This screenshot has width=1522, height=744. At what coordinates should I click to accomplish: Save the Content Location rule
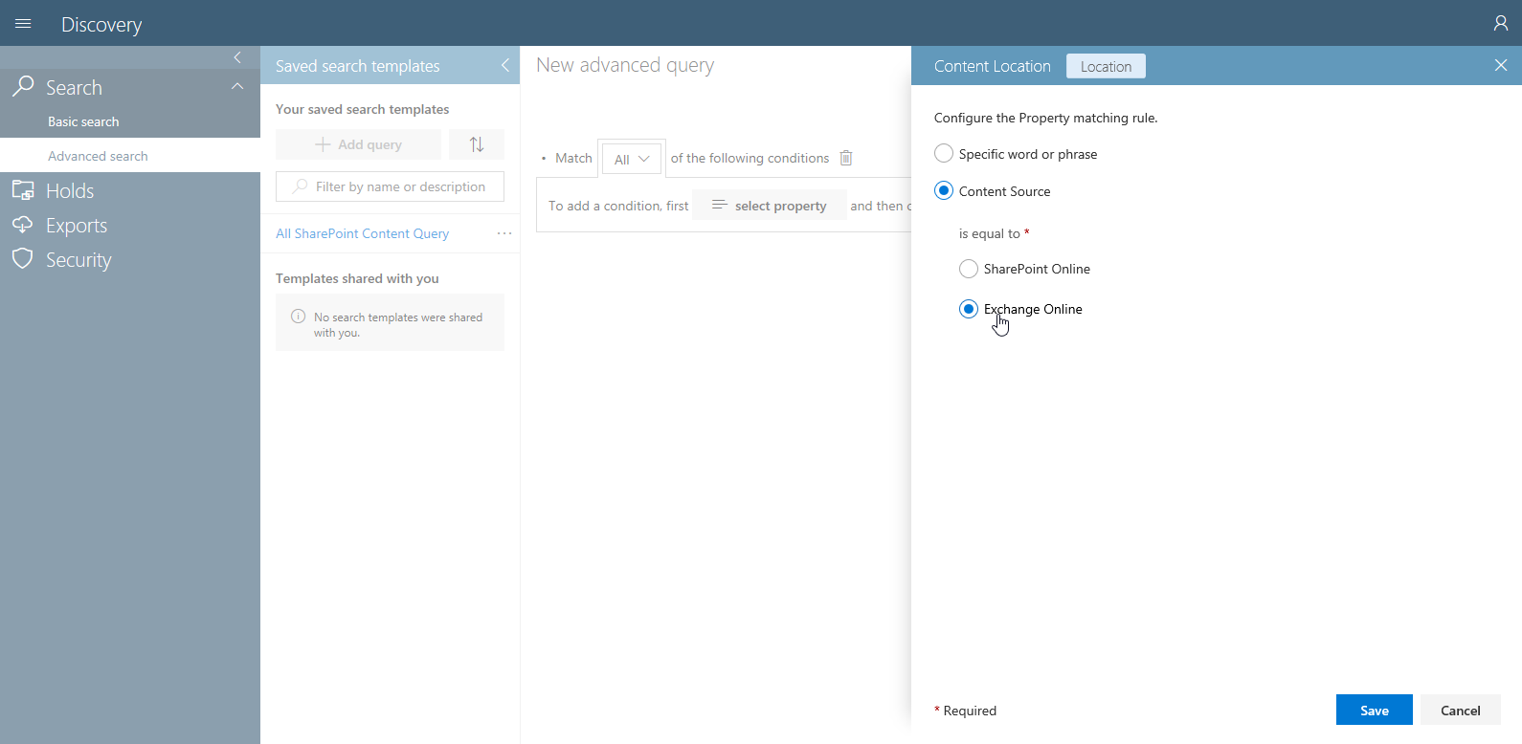1375,710
